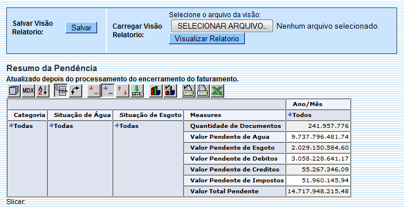Select the Valor Pendente de Agua label

[234, 137]
